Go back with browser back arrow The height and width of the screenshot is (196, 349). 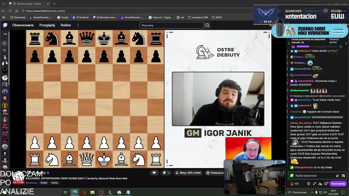pos(4,11)
